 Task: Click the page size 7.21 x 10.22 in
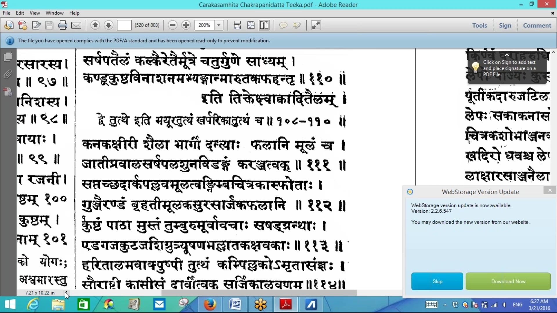40,293
